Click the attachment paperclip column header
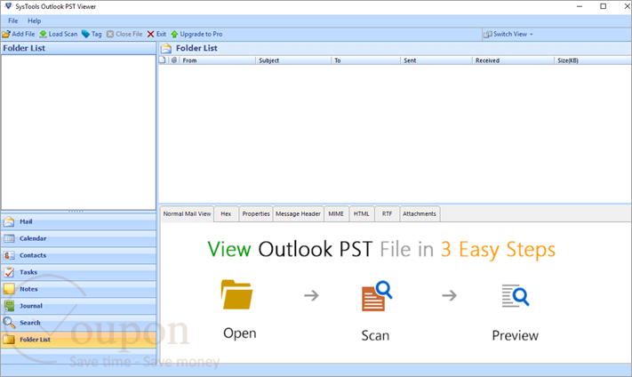632x377 pixels. tap(174, 60)
